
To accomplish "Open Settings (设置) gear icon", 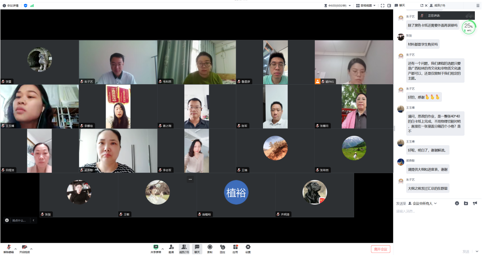I will tap(248, 247).
